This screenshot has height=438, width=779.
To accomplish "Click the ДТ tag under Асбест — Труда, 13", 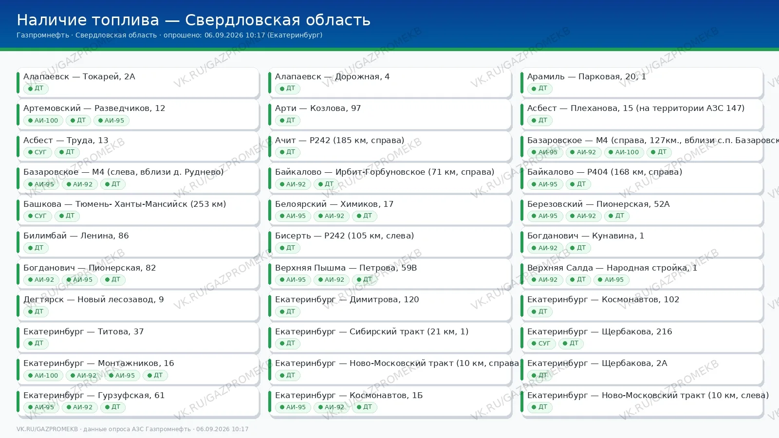I will [67, 152].
